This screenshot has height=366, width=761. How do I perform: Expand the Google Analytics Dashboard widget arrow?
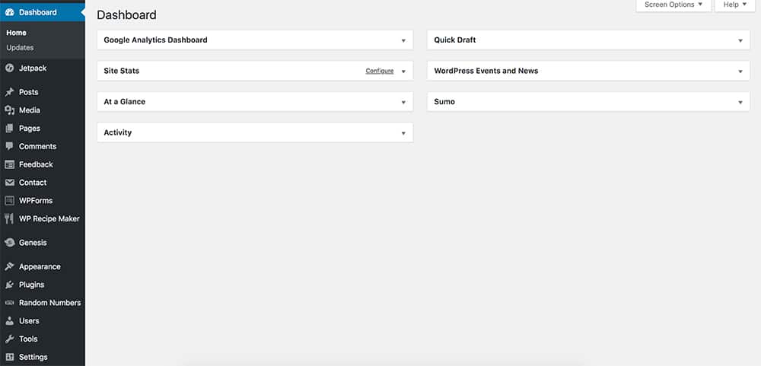coord(403,41)
